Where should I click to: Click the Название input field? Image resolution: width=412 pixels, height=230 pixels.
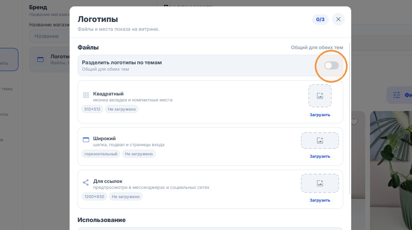click(49, 36)
